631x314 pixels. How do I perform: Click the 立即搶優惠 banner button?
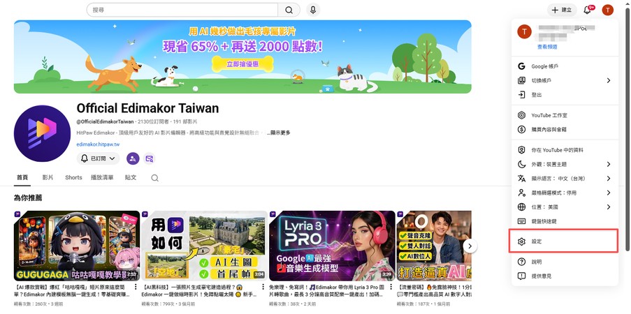242,63
